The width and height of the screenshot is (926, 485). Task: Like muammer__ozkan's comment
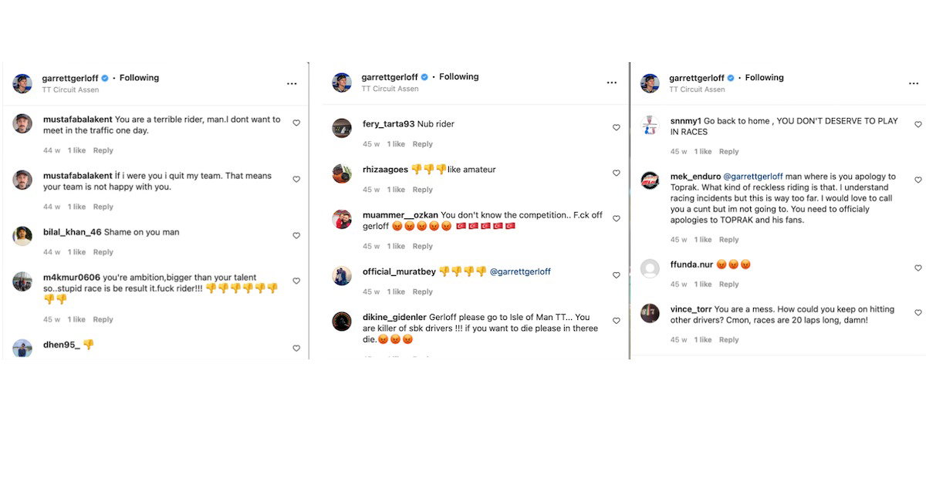click(616, 218)
